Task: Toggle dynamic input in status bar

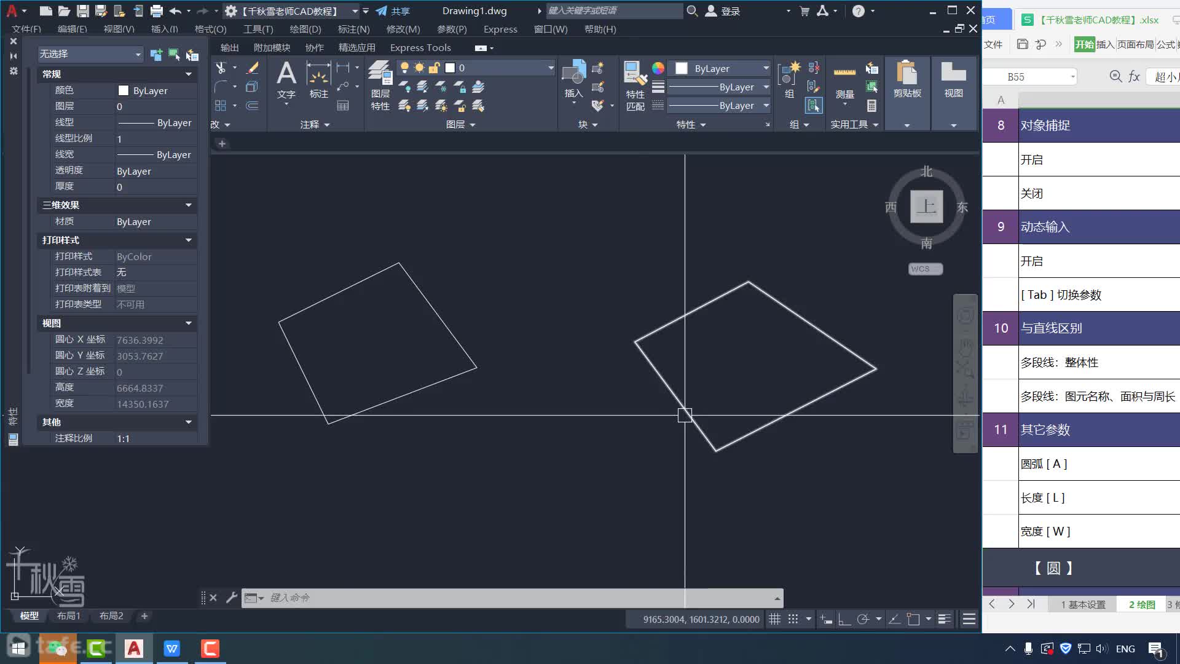Action: point(827,619)
